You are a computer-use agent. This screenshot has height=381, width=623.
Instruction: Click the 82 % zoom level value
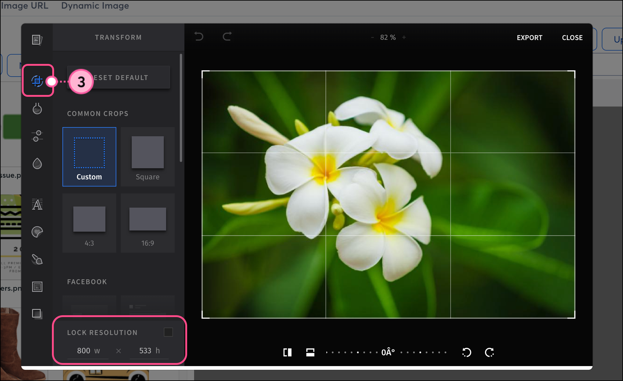(x=388, y=38)
